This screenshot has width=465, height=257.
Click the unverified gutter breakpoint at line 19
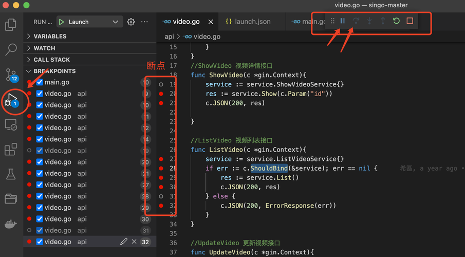(x=161, y=85)
